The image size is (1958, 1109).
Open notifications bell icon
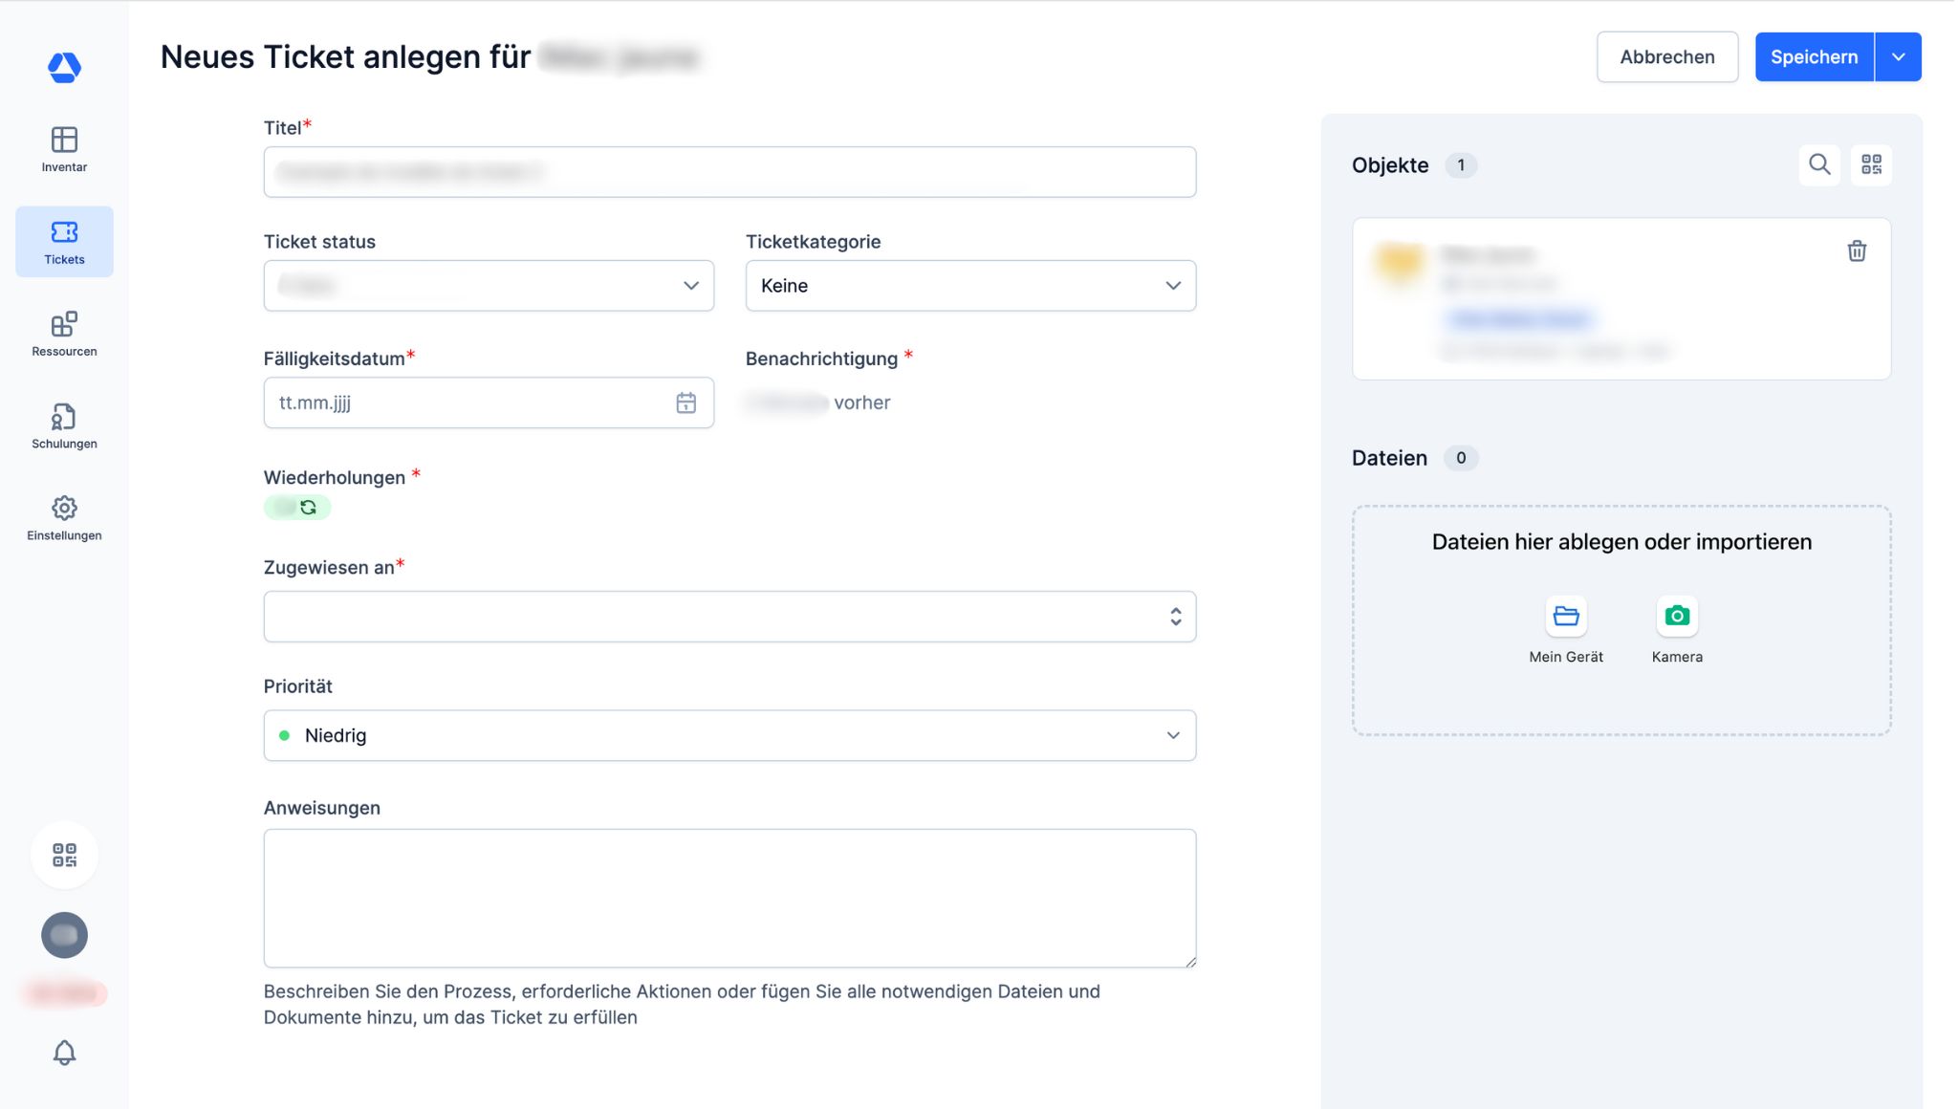64,1053
